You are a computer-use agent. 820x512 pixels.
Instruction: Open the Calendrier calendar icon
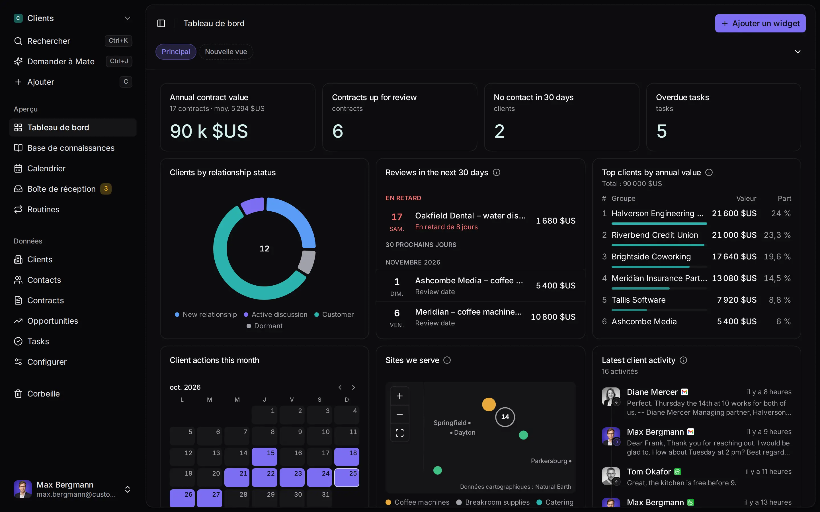click(18, 168)
